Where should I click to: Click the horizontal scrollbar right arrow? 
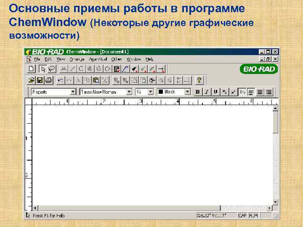tap(269, 208)
